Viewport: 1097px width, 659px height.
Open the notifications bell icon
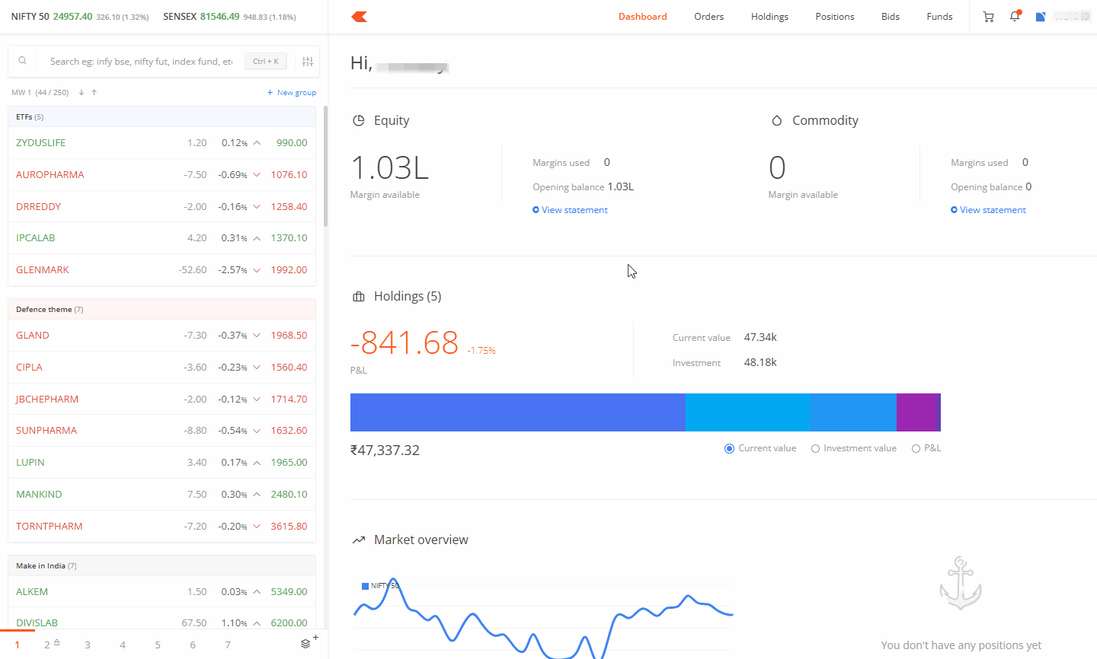pos(1015,17)
